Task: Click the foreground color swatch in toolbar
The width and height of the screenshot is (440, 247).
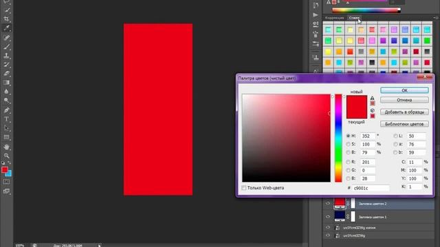Action: tap(5, 169)
